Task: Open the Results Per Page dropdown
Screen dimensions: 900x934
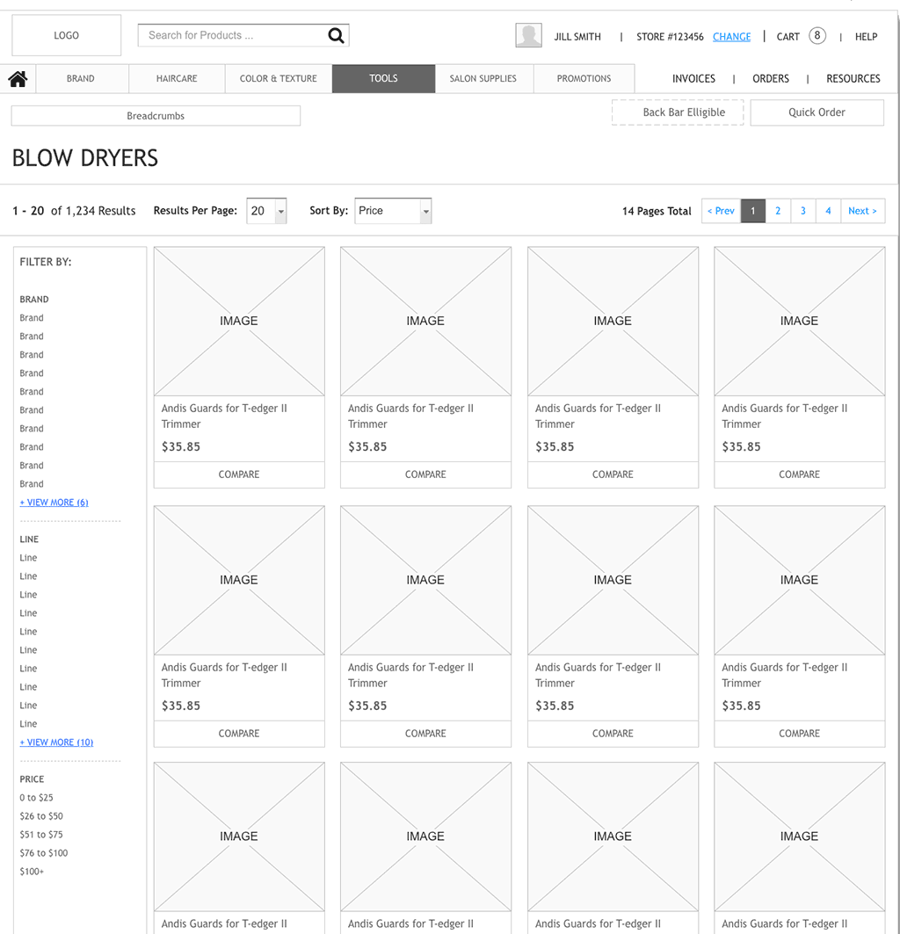Action: point(266,211)
